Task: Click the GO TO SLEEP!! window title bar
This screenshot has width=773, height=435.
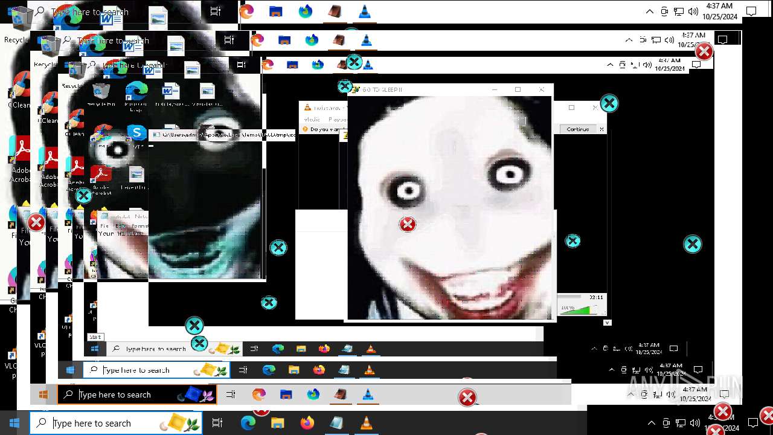Action: pyautogui.click(x=450, y=89)
